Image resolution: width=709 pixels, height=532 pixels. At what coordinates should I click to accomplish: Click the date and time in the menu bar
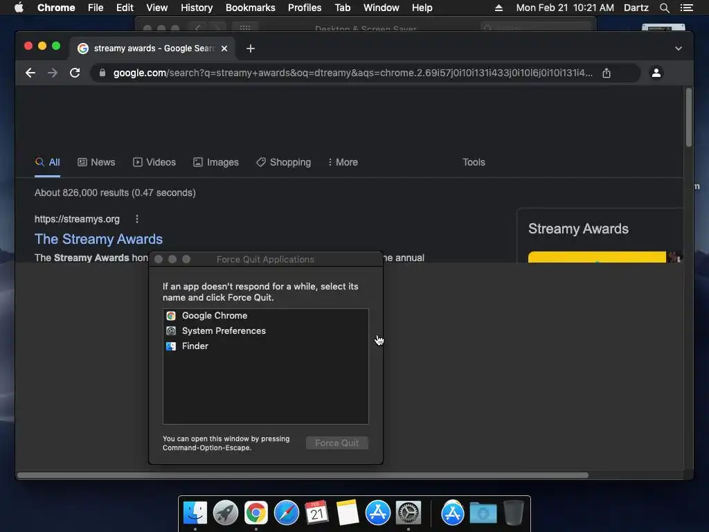tap(565, 8)
